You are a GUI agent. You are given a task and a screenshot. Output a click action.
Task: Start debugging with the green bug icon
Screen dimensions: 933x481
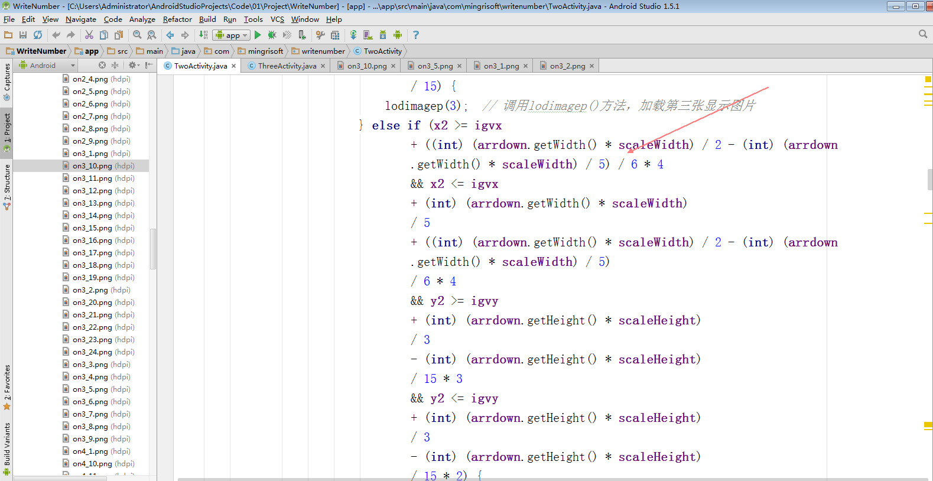click(272, 35)
